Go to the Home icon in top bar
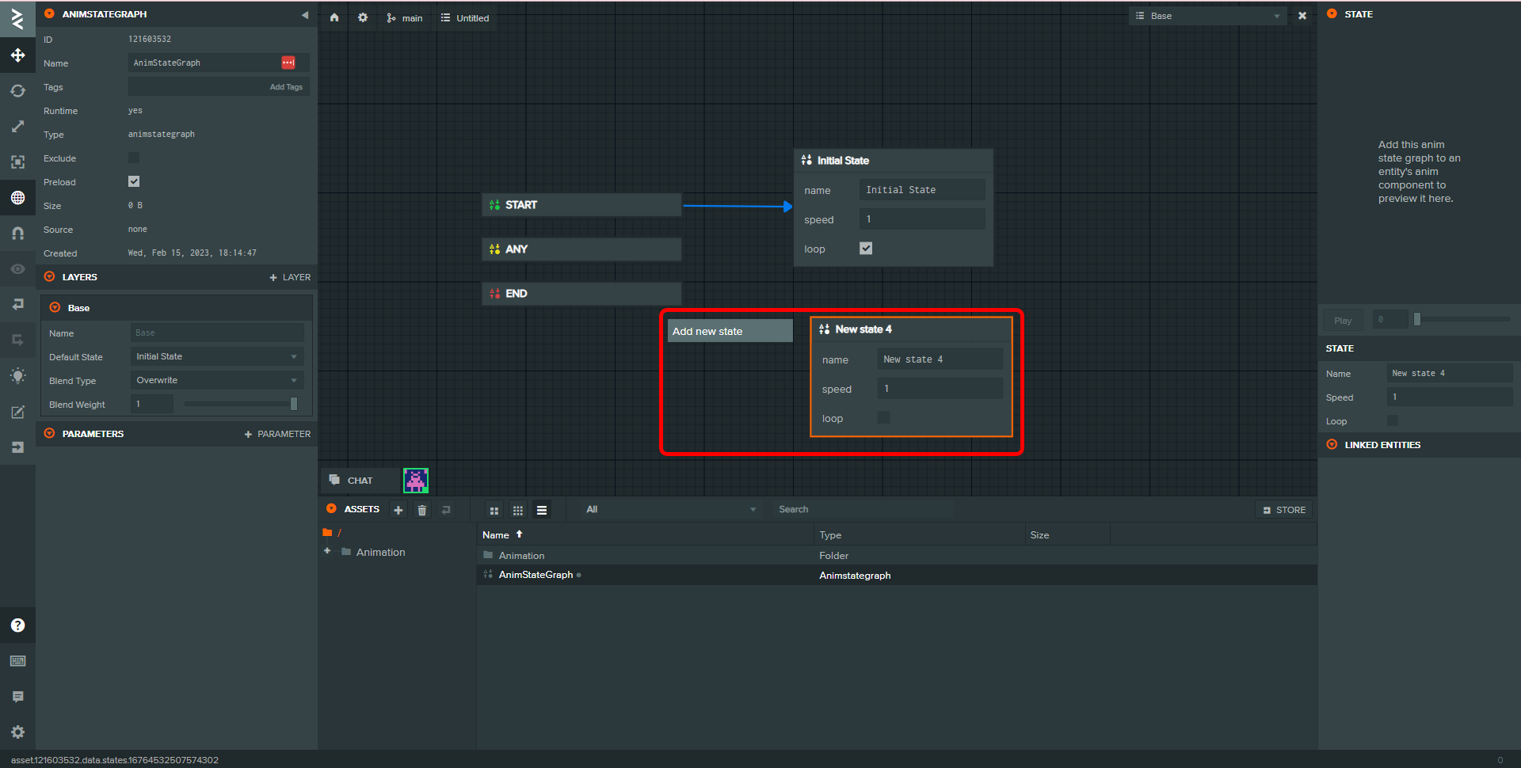Image resolution: width=1521 pixels, height=768 pixels. click(x=334, y=17)
